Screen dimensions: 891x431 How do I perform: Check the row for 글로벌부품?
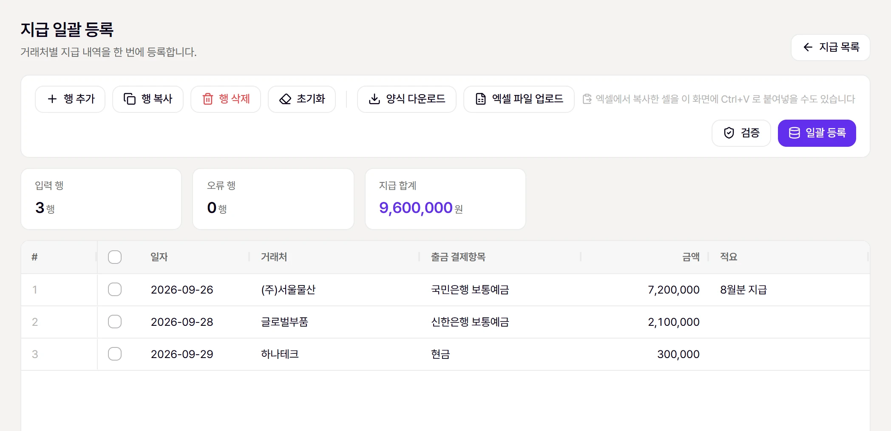pyautogui.click(x=115, y=322)
